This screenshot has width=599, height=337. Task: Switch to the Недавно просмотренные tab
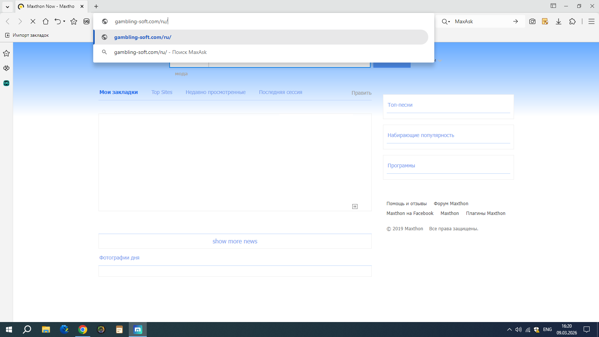[216, 92]
